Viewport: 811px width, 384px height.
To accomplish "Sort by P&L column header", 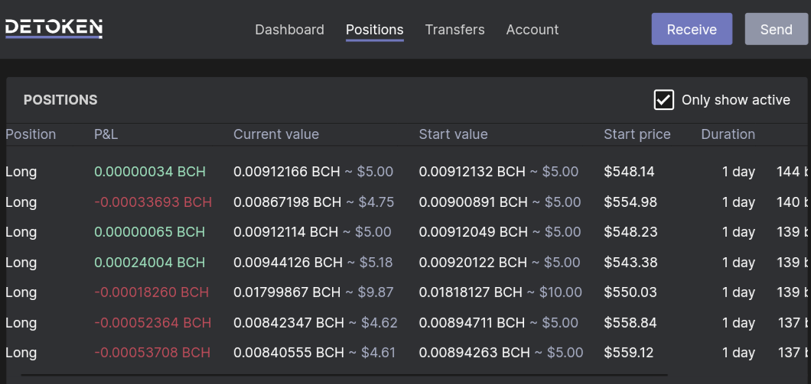I will pos(106,134).
